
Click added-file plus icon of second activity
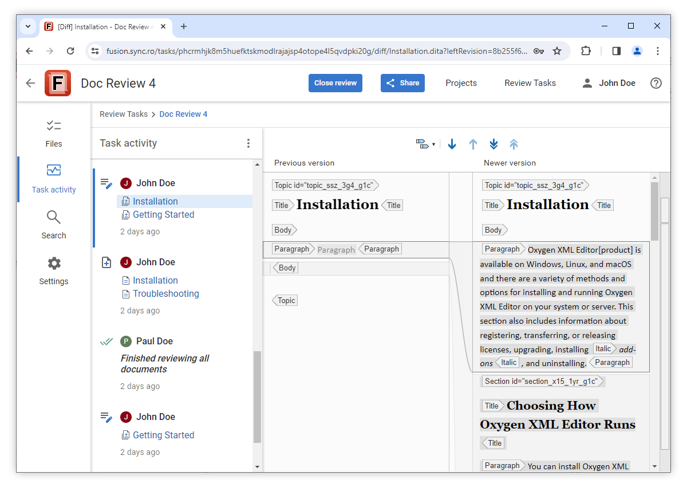click(x=106, y=262)
